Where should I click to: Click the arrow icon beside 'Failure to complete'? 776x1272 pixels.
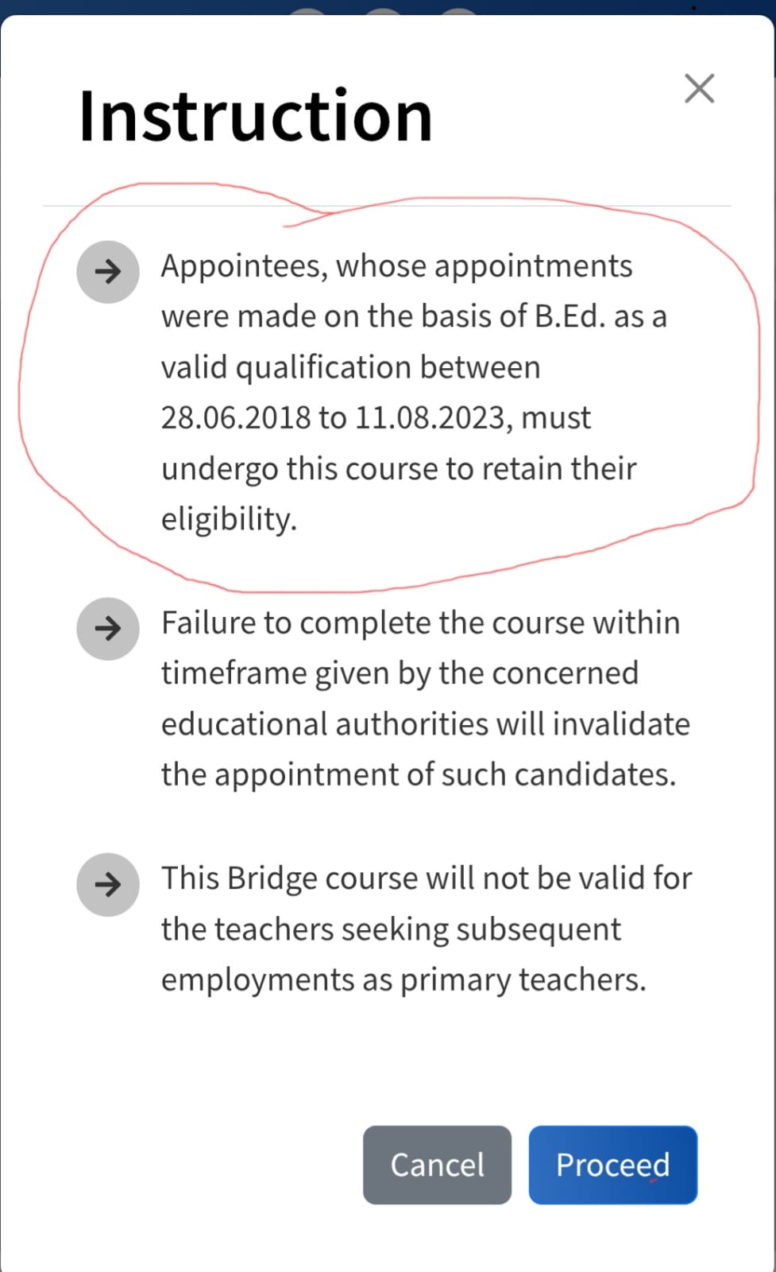(108, 629)
